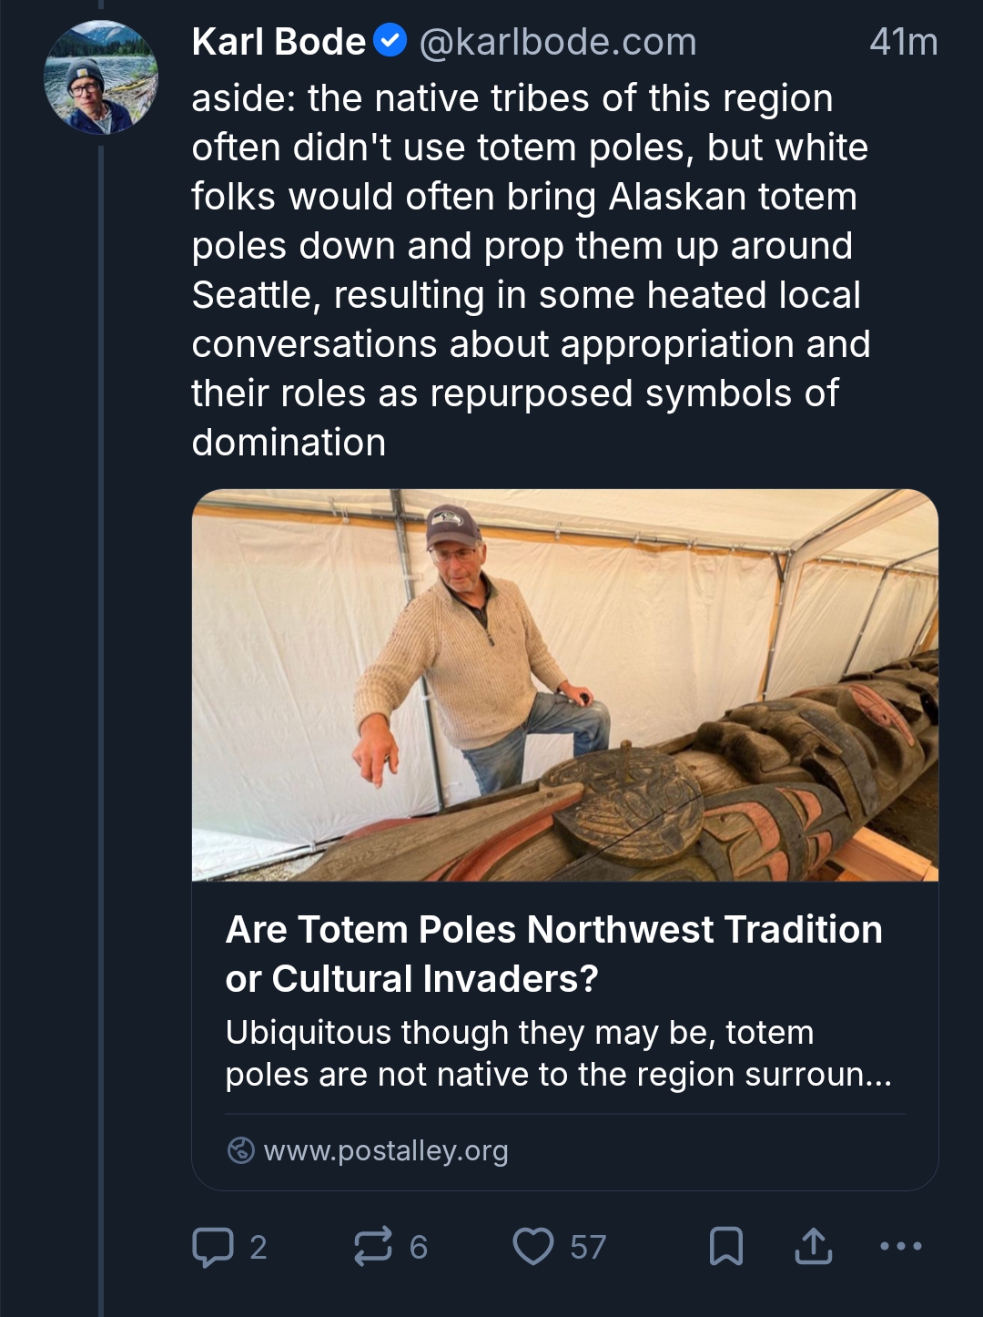Click the globe icon beside postalley.org
The image size is (983, 1317).
coord(240,1151)
